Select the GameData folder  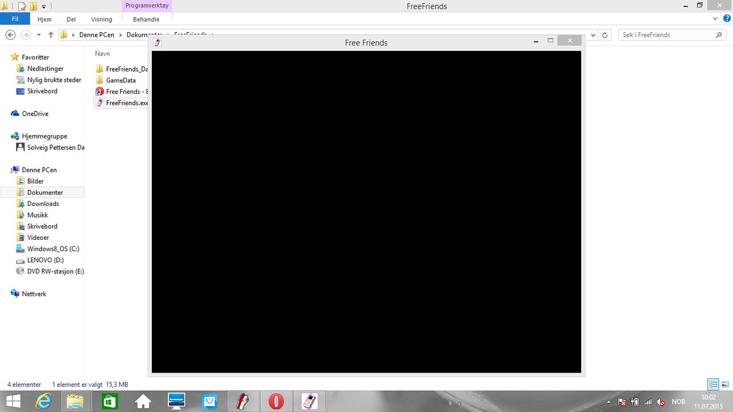(x=120, y=80)
